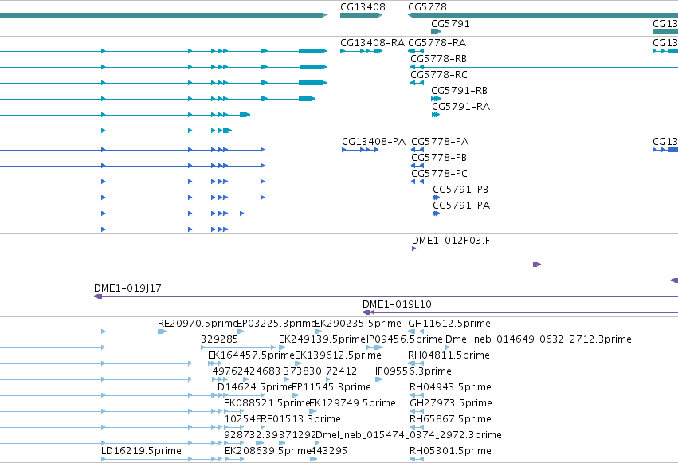Click the EK290235.5prime EST label
Screen dimensions: 678x463
[x=358, y=324]
